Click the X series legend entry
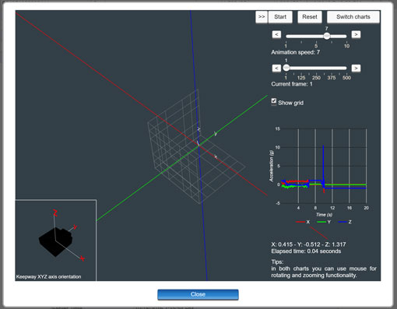 [303, 222]
